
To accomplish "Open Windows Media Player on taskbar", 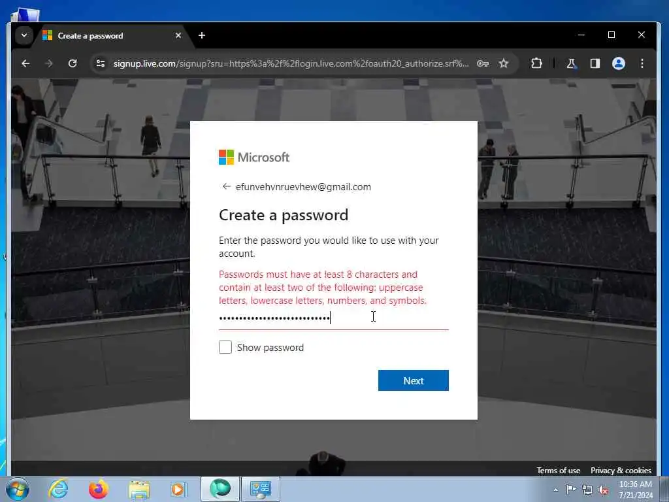I will (178, 489).
